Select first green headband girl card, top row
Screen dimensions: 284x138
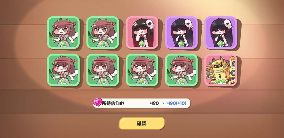[63, 32]
